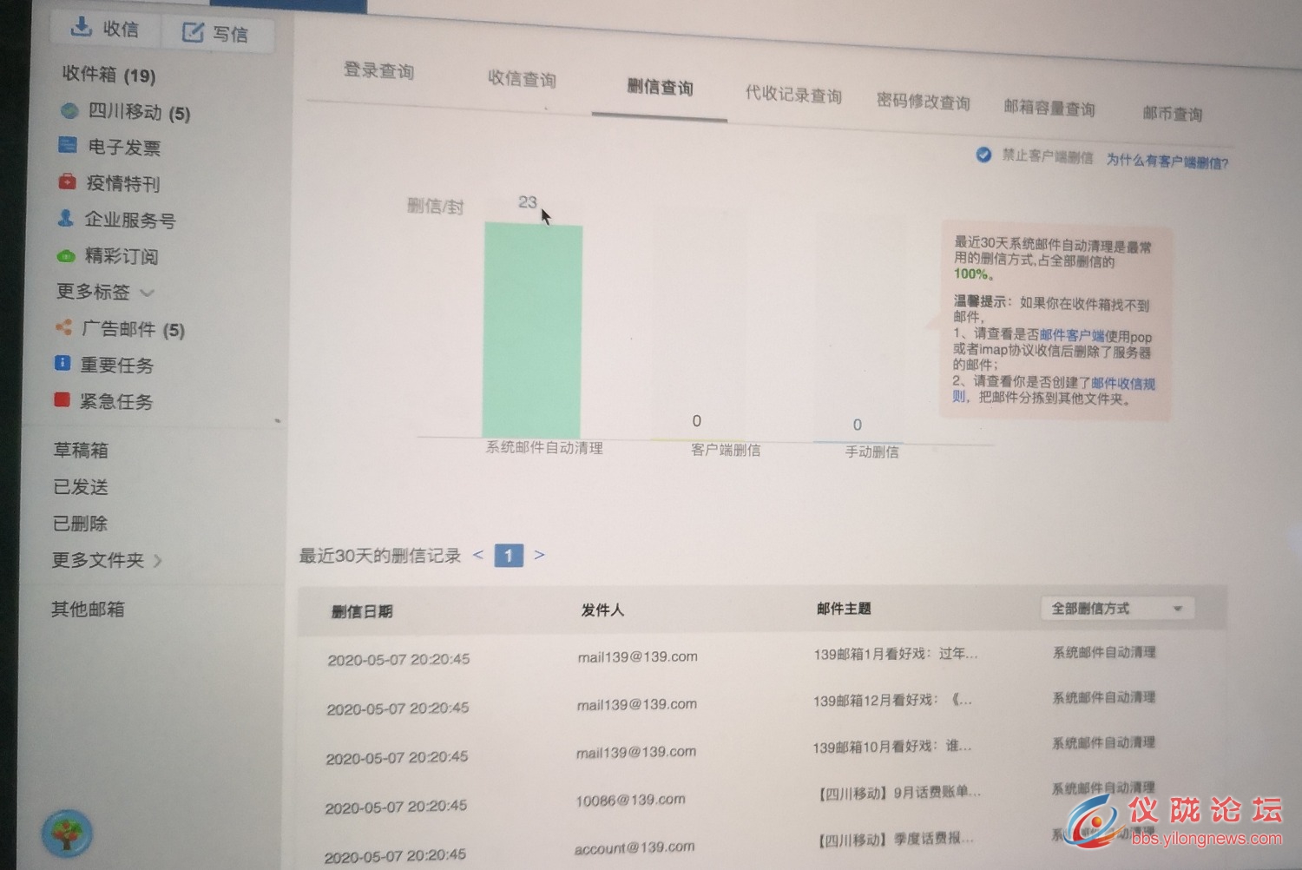Open the 全部删信方式 dropdown
This screenshot has width=1302, height=870.
pyautogui.click(x=1117, y=609)
